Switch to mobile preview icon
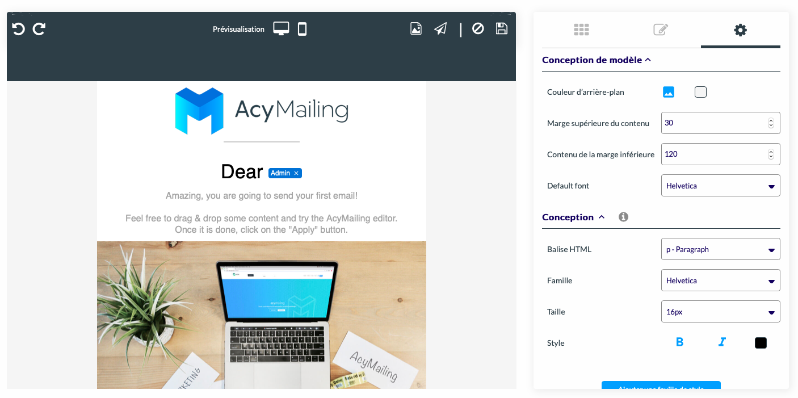 tap(303, 28)
